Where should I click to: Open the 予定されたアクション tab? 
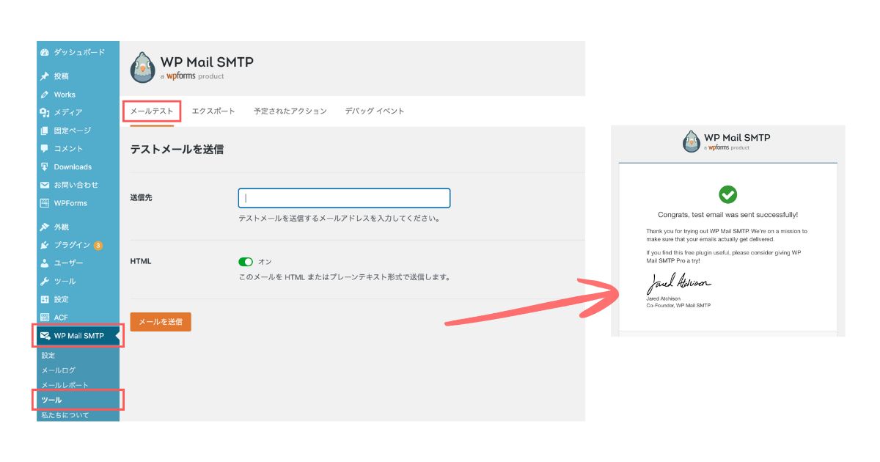[x=290, y=111]
